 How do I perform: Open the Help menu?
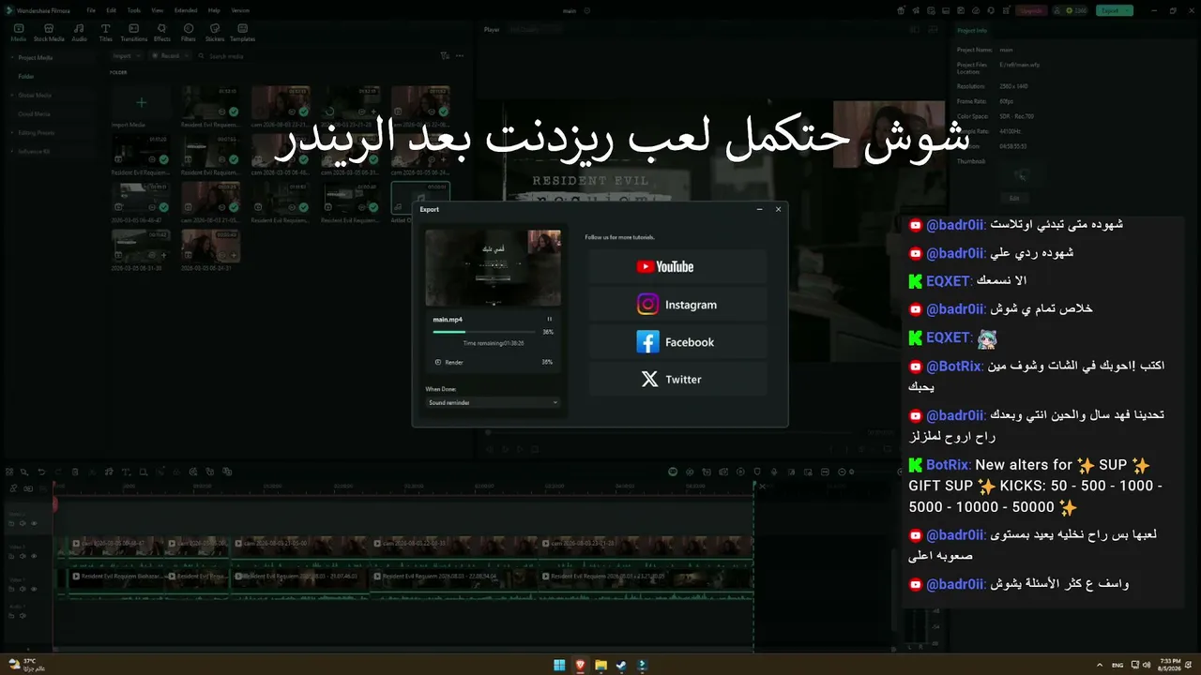[214, 10]
